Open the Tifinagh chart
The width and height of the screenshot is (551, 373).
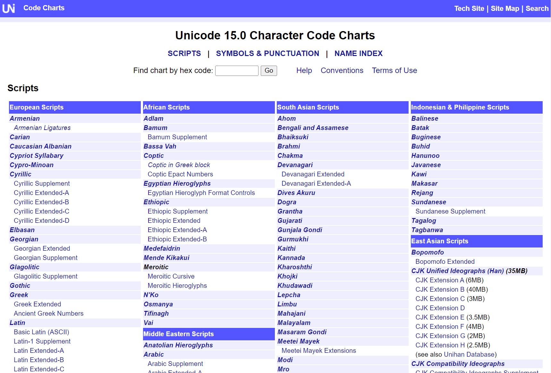(x=156, y=313)
